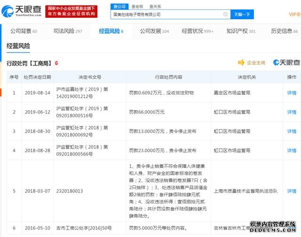Open the 经营风险 section tab
Screen dimensions: 301x237
(111, 31)
